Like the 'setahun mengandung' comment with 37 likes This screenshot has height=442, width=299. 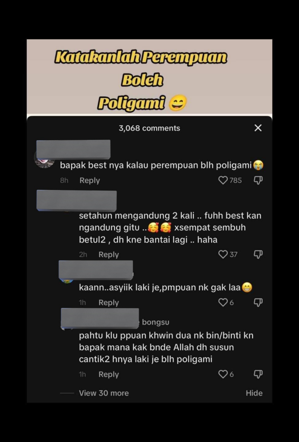[x=223, y=255]
